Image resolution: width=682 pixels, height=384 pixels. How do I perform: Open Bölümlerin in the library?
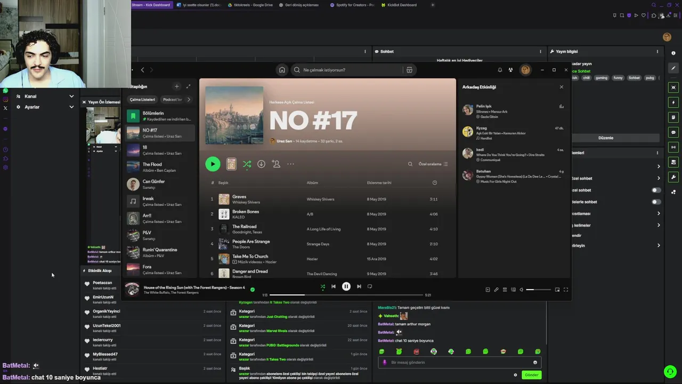[160, 116]
